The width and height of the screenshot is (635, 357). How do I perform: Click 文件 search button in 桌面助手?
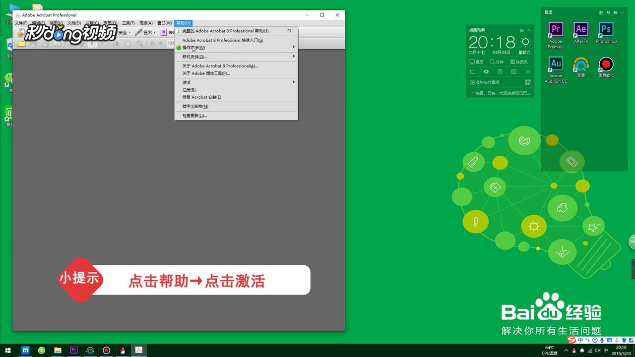pyautogui.click(x=497, y=62)
